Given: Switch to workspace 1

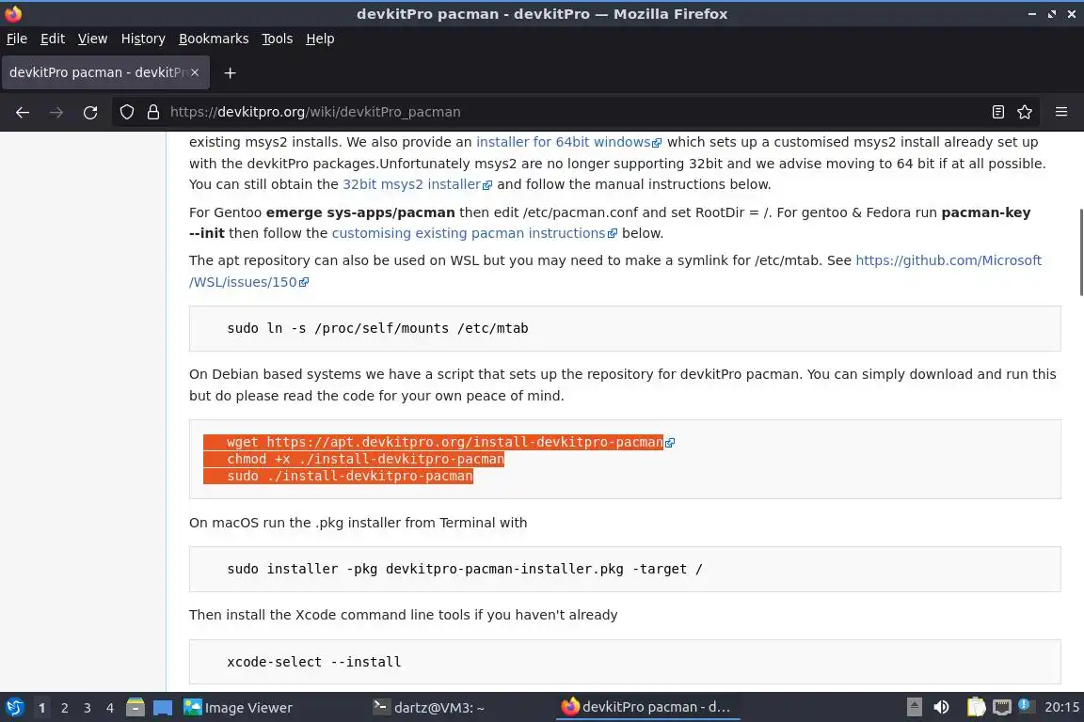Looking at the screenshot, I should click(41, 708).
